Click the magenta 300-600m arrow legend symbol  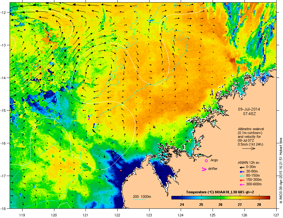242,184
